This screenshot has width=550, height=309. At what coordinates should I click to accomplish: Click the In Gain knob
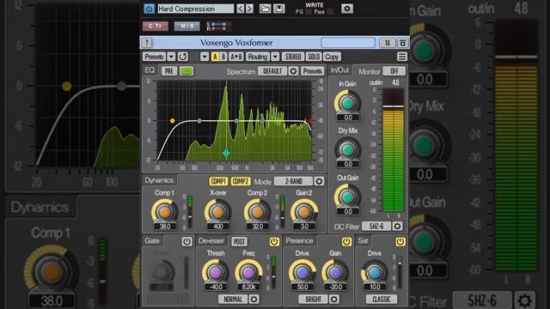(x=347, y=103)
